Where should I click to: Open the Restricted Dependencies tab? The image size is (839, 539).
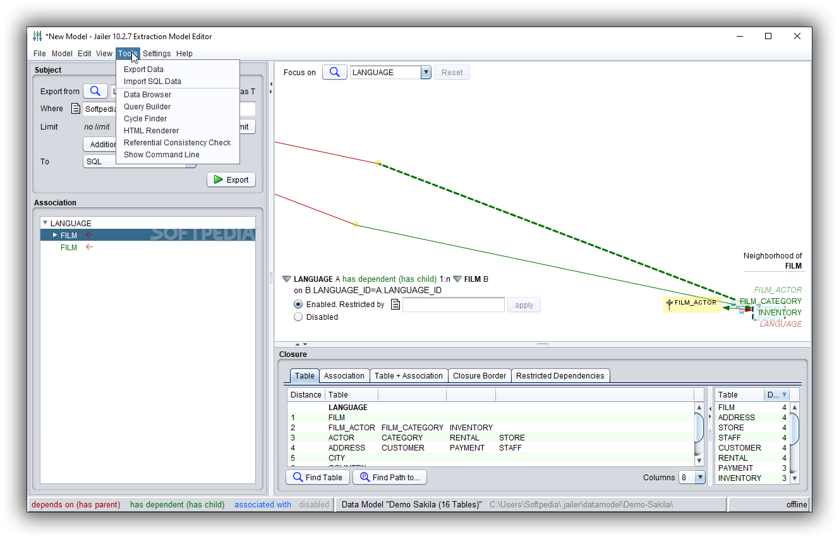click(x=560, y=375)
